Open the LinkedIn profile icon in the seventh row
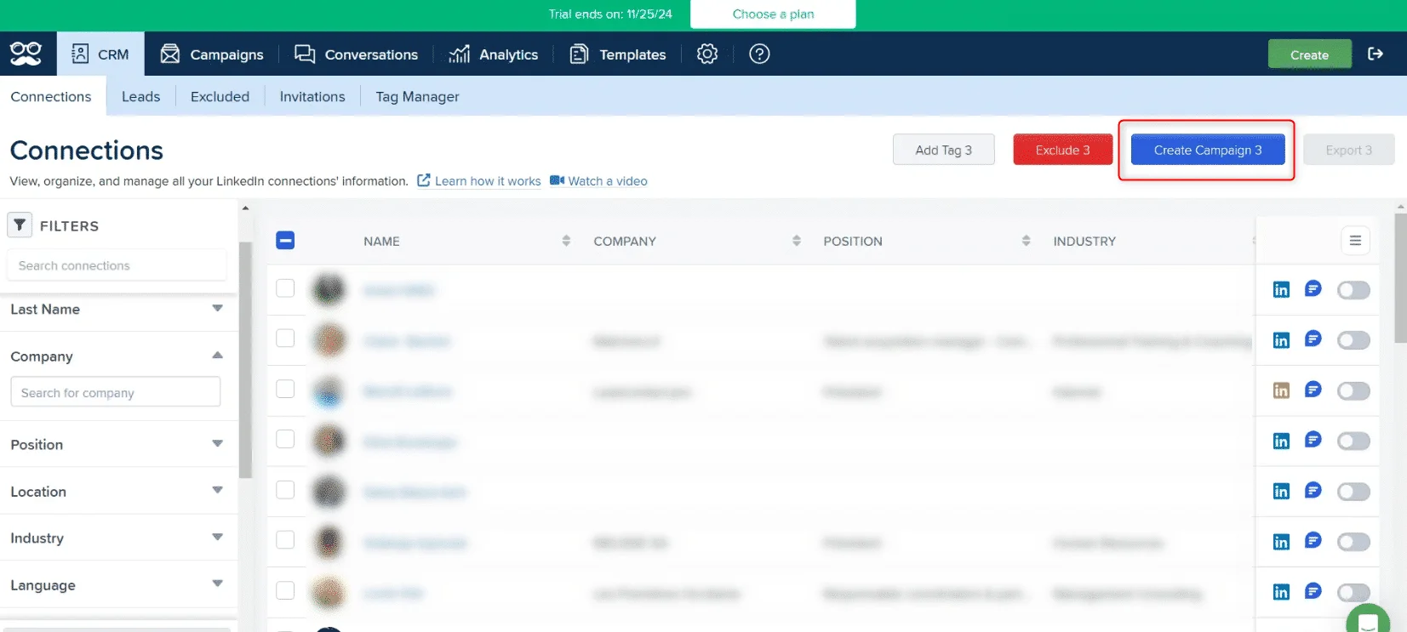The height and width of the screenshot is (632, 1407). point(1281,592)
